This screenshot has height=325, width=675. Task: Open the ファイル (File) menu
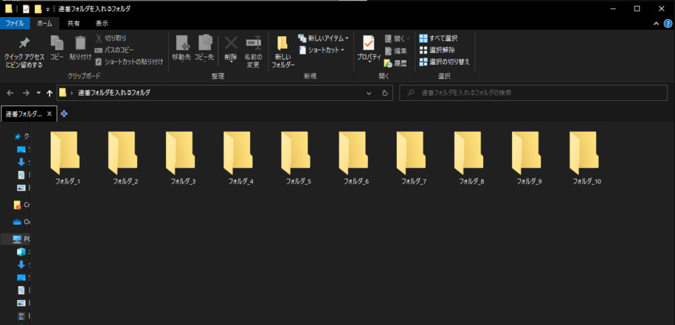click(15, 23)
